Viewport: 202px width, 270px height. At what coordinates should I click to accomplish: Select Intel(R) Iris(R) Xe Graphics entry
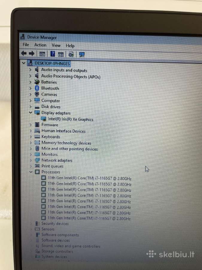click(x=70, y=119)
